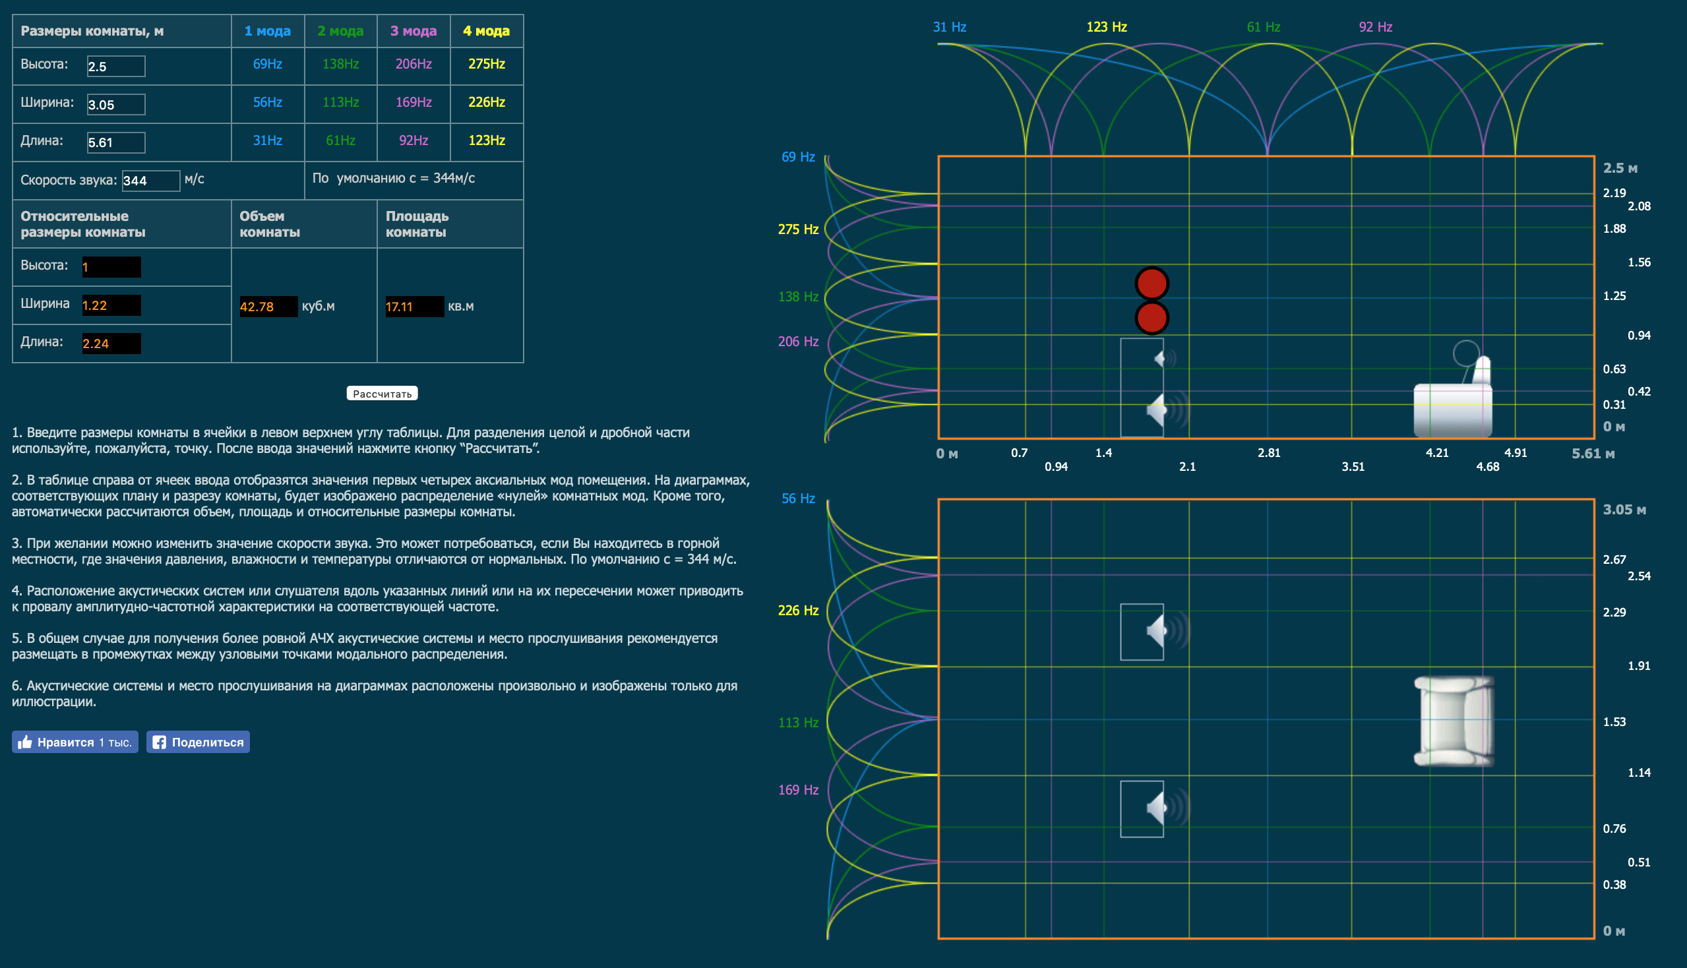Click the armchair icon in the floor plan
The width and height of the screenshot is (1687, 968).
tap(1454, 721)
